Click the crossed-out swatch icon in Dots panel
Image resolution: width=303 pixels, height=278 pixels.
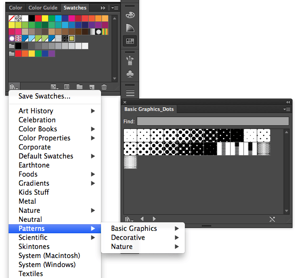pos(272,219)
